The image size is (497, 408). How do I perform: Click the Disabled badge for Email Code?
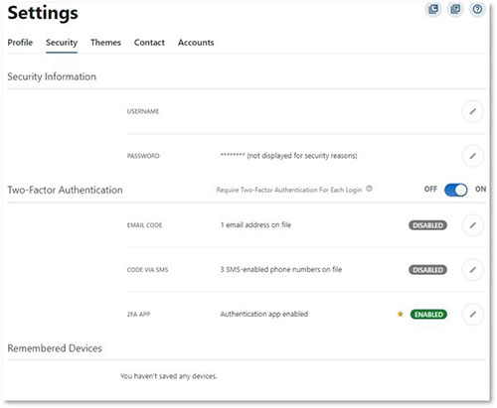pos(427,225)
